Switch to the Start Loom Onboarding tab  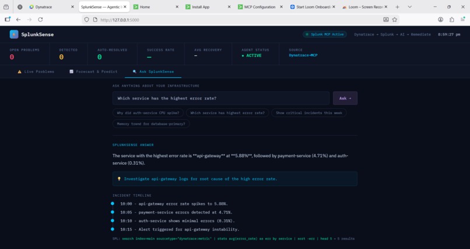point(313,7)
